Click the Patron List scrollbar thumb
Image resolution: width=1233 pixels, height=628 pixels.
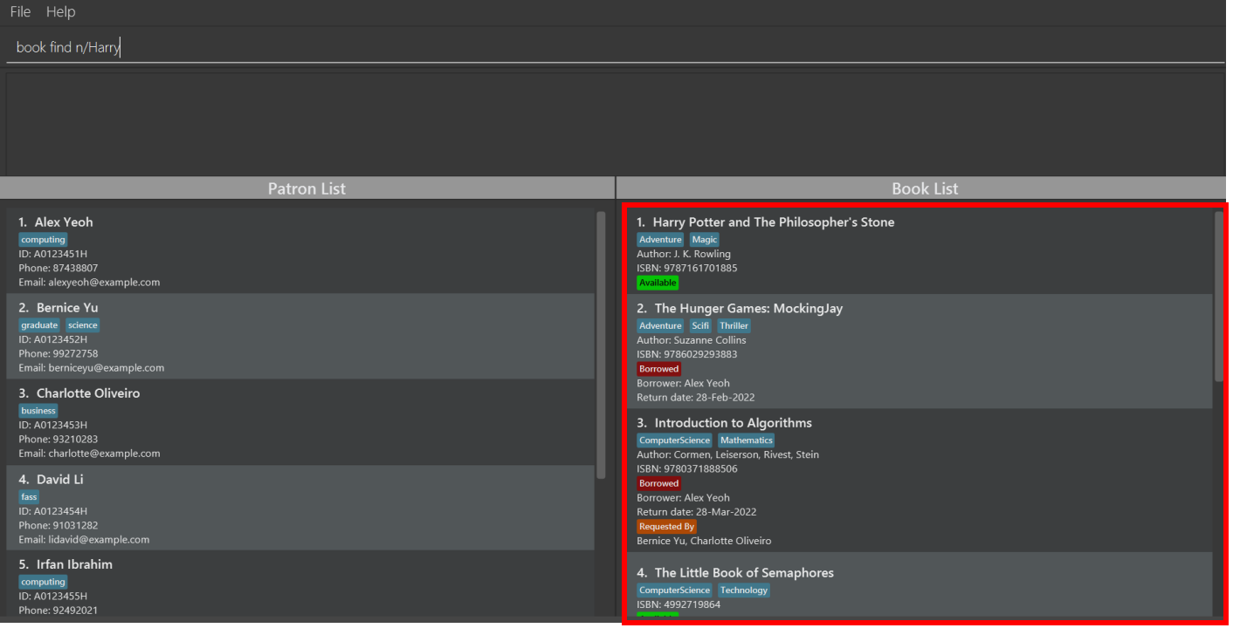coord(601,345)
